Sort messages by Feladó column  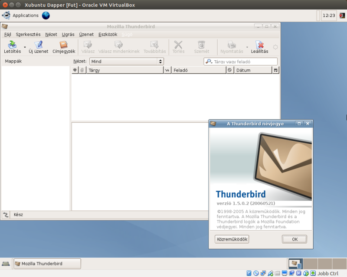point(199,70)
